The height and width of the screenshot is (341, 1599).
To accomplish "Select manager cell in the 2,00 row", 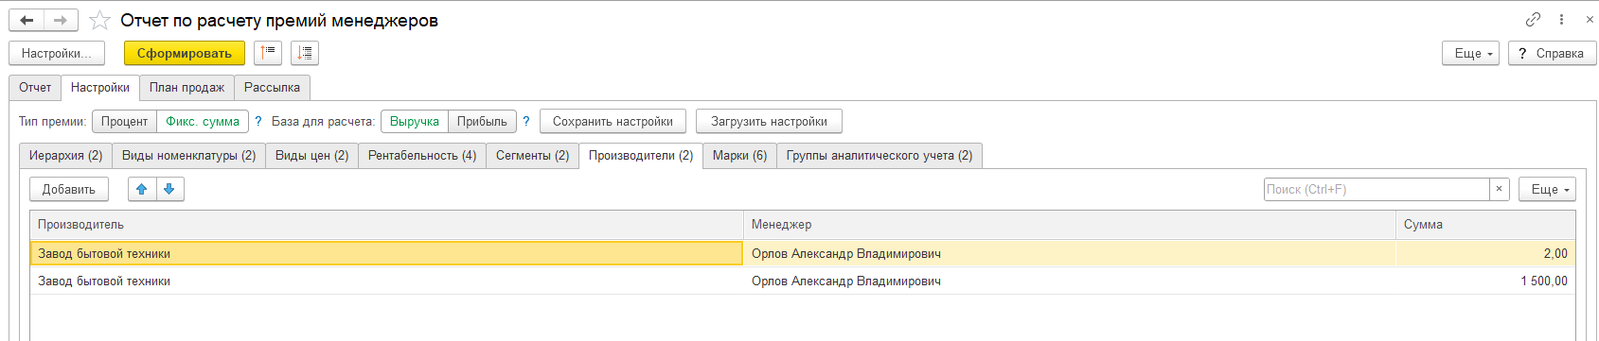I will pyautogui.click(x=1070, y=253).
